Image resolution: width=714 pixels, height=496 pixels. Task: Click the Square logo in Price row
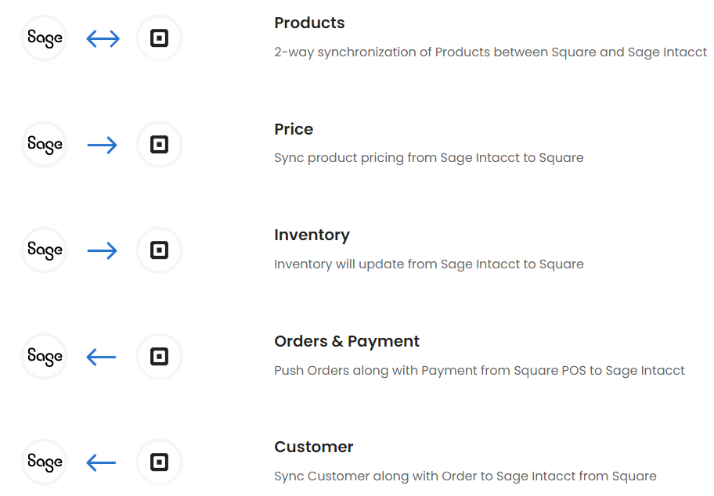[159, 145]
